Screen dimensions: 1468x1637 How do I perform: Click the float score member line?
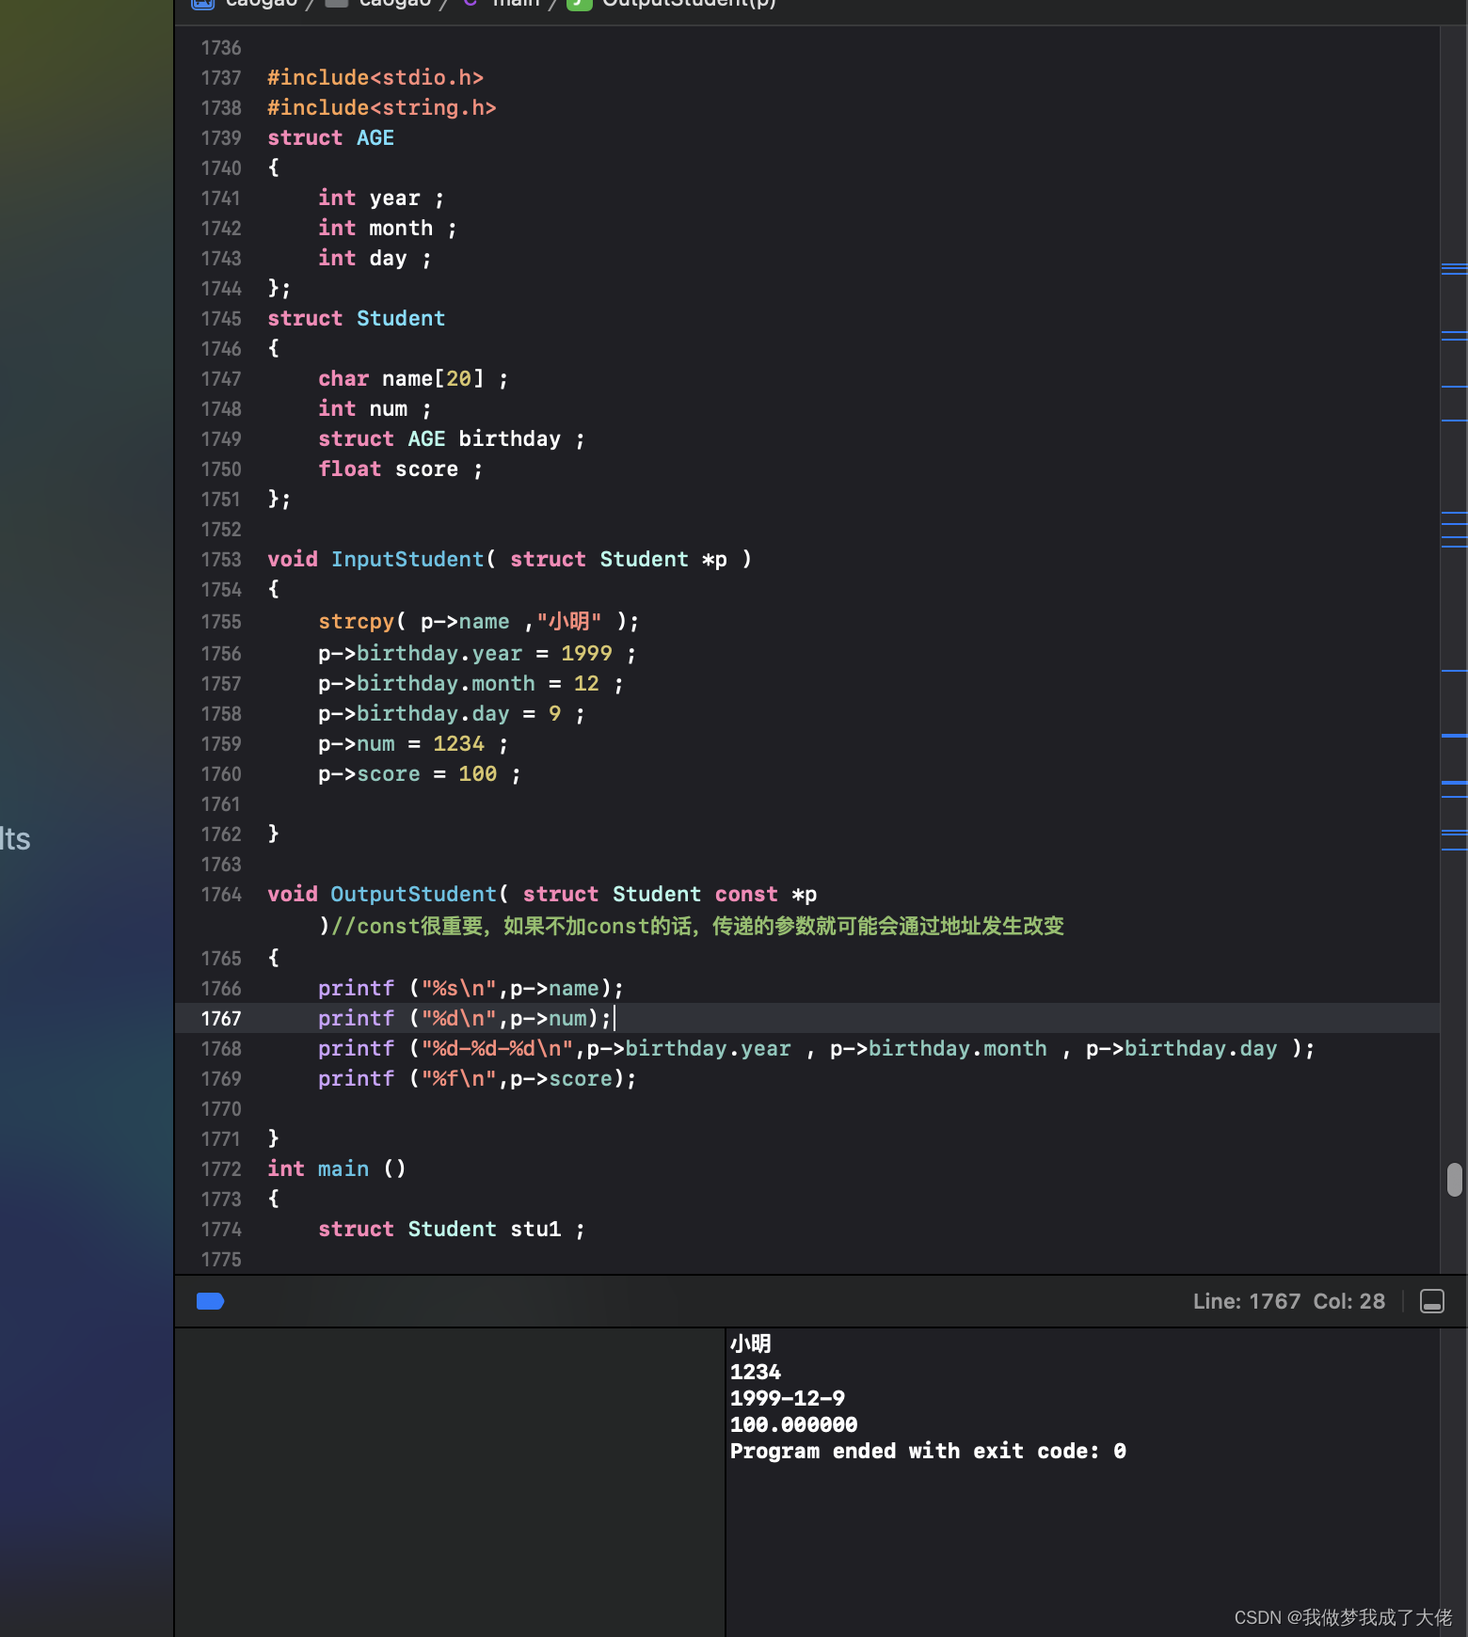pos(400,469)
